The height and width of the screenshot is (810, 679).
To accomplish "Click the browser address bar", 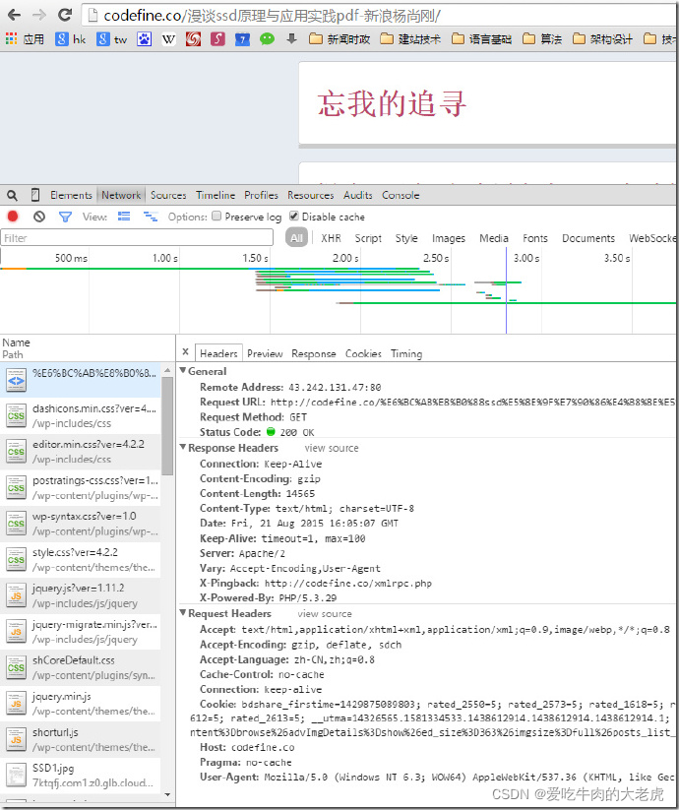I will click(380, 16).
